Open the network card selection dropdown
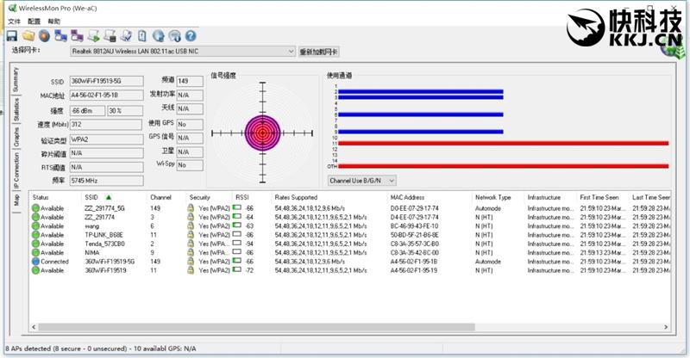This screenshot has width=690, height=358. coord(183,52)
